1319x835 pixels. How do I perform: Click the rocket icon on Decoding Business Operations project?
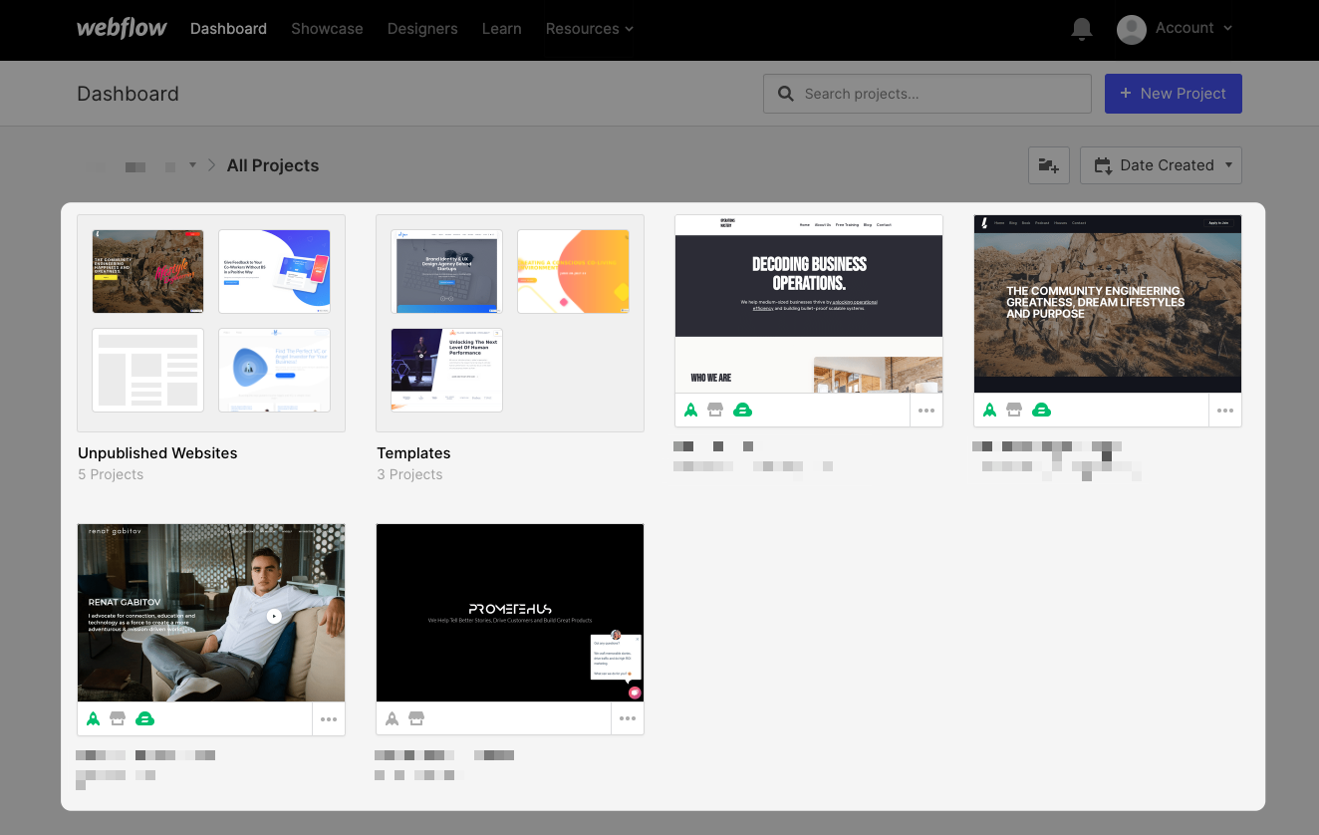(690, 409)
